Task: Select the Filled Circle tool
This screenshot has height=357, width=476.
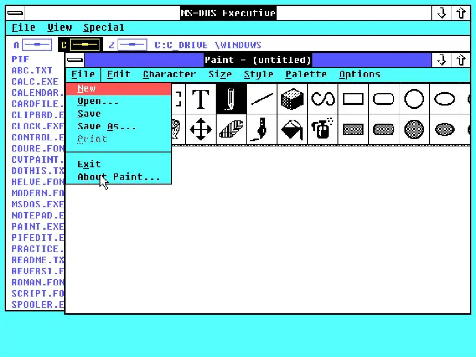Action: click(x=414, y=129)
